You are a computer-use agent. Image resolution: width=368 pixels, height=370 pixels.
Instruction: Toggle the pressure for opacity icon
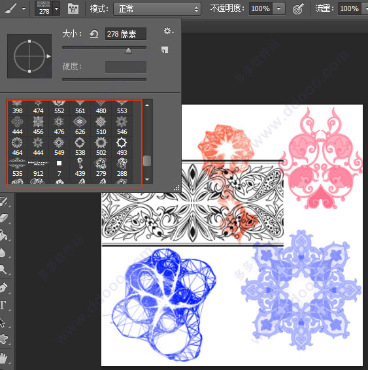(x=299, y=9)
